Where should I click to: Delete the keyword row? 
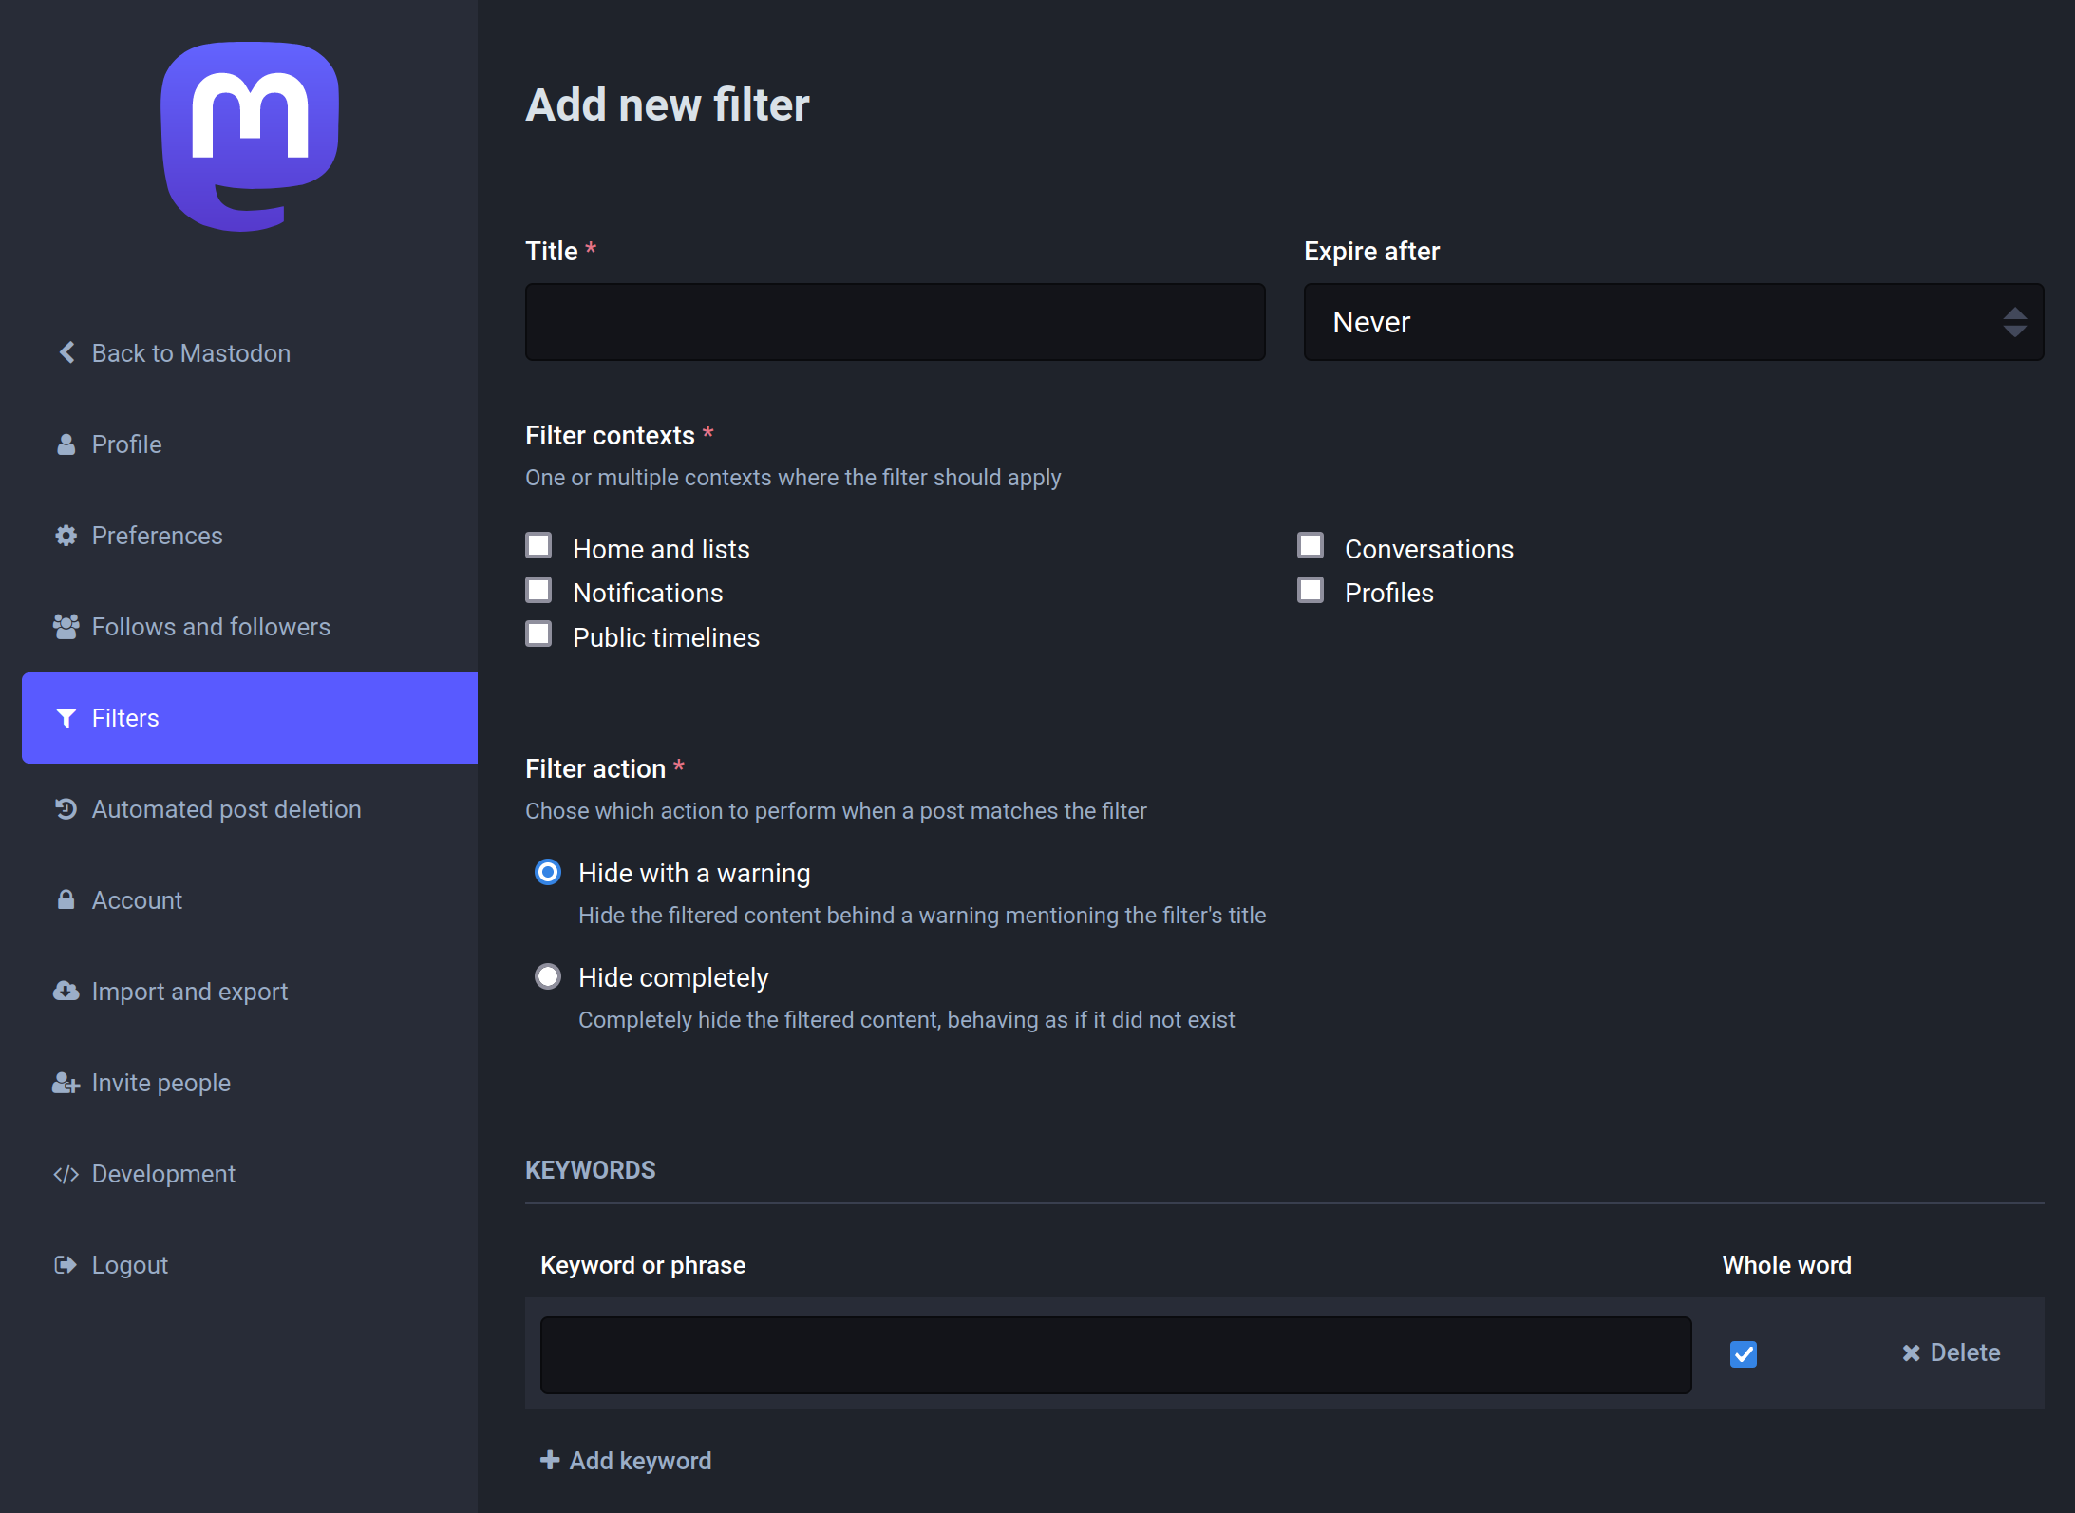pyautogui.click(x=1951, y=1352)
